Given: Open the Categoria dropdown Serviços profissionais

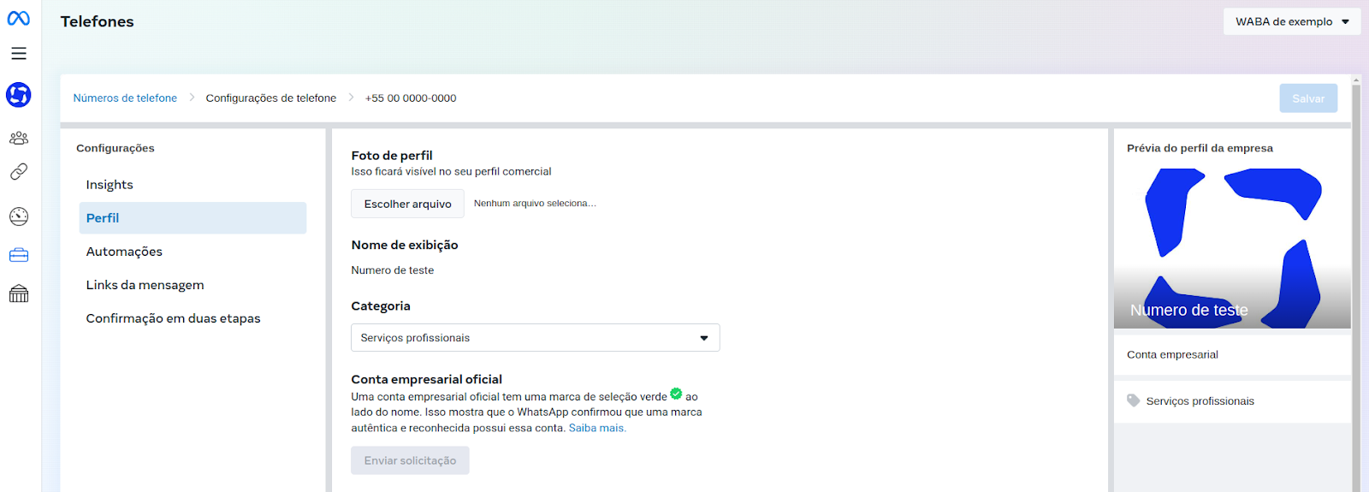Looking at the screenshot, I should 536,338.
